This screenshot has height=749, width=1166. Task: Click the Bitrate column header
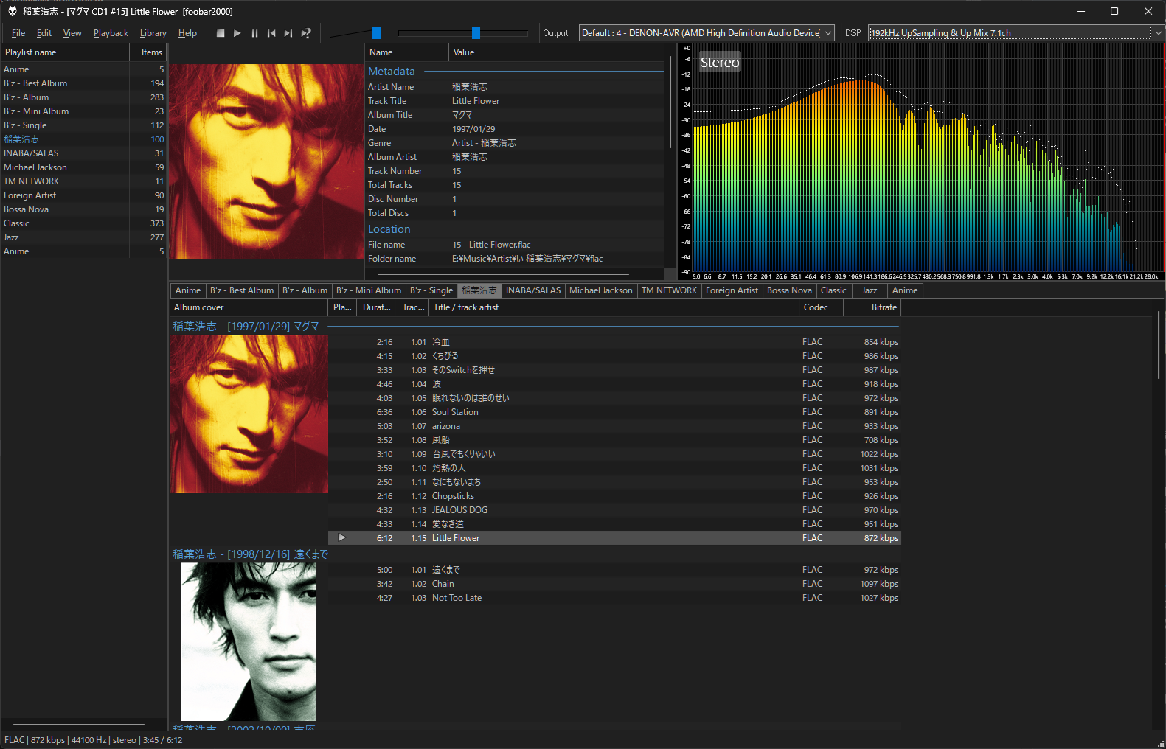point(872,307)
